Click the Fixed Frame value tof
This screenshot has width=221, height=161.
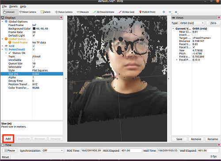pyautogui.click(x=34, y=25)
